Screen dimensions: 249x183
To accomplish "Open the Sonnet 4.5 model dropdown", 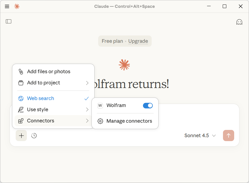I will tap(200, 136).
